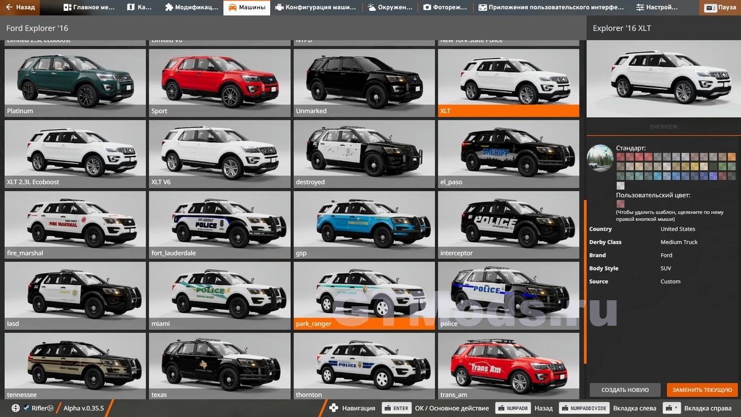Screen dimensions: 741x417
Task: Choose the el_paso Sheriff configuration
Action: coord(509,154)
